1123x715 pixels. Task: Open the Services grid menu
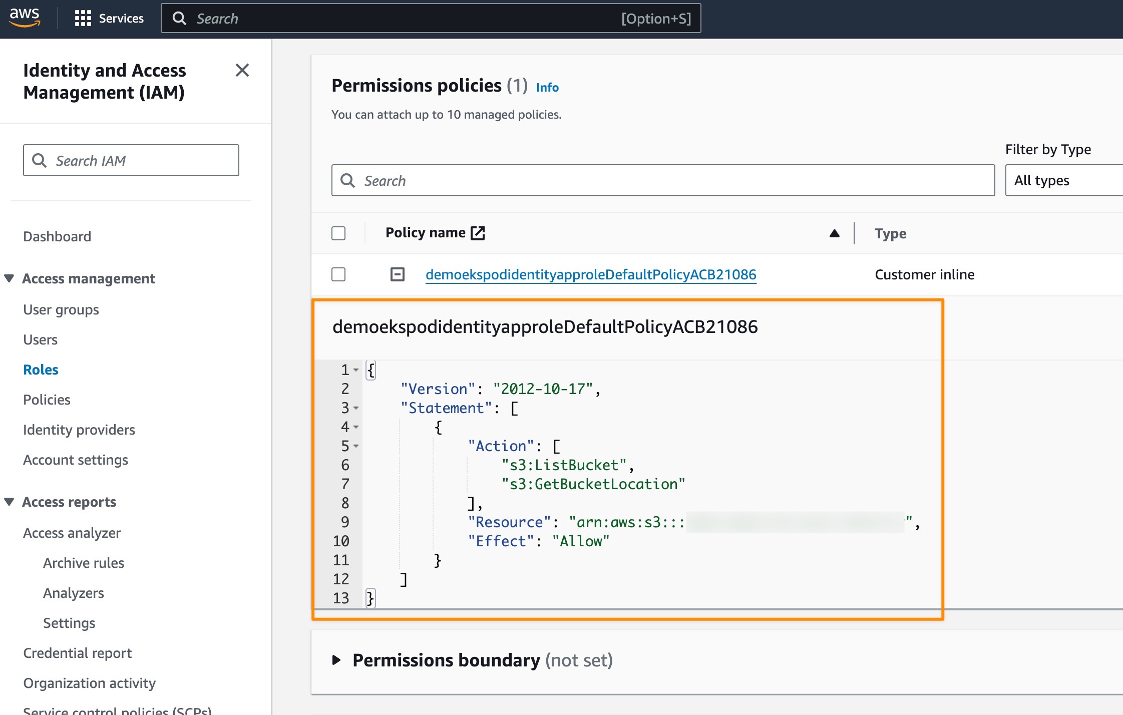point(109,19)
